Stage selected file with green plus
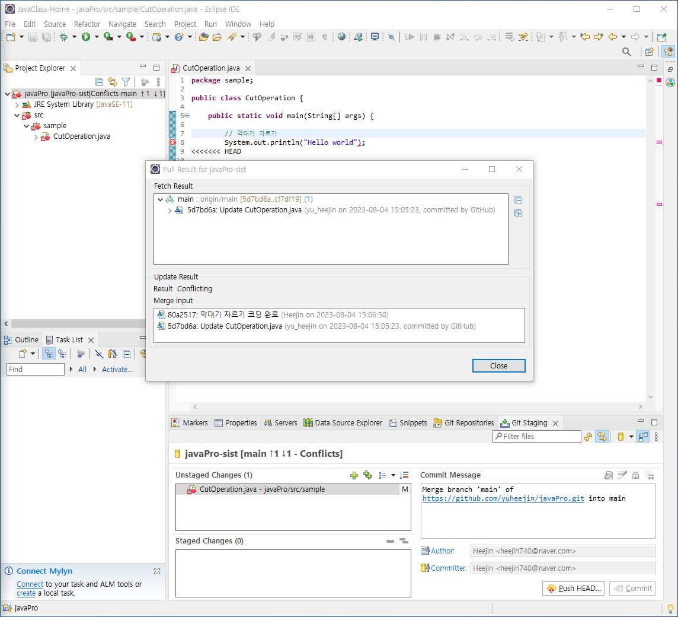The image size is (678, 617). [354, 475]
